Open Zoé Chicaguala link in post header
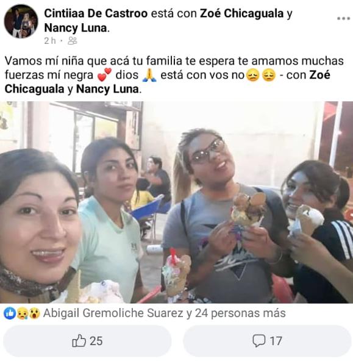The image size is (353, 361). tap(241, 13)
